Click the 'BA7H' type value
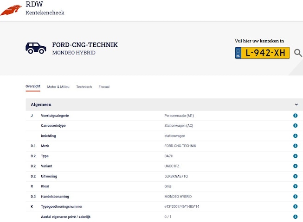 169,156
